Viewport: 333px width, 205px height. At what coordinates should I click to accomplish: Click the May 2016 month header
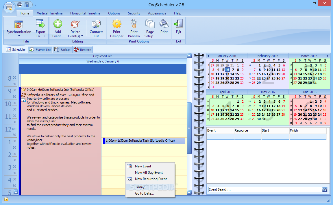coord(268,92)
